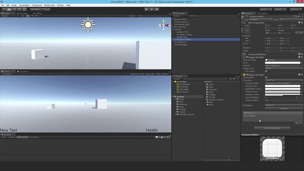
Task: Select the Rect Transform tool in the toolbar
Action: [x=25, y=9]
